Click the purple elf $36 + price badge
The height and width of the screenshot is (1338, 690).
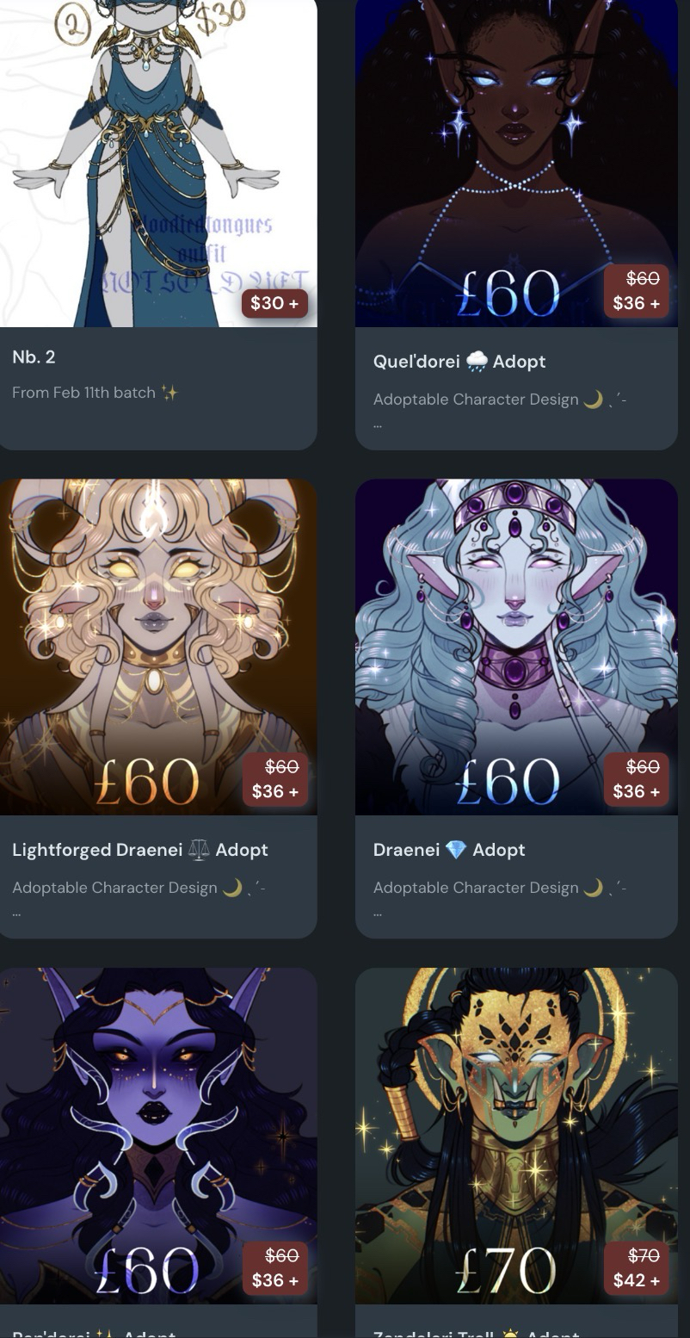[274, 1268]
